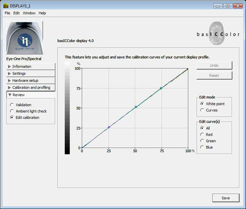Select the Validation radio button
The height and width of the screenshot is (209, 246).
(12, 105)
